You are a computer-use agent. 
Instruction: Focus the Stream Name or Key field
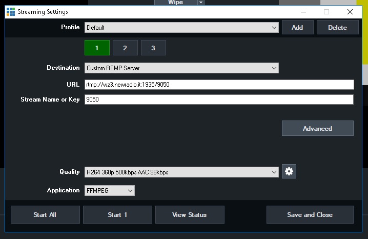pyautogui.click(x=219, y=99)
